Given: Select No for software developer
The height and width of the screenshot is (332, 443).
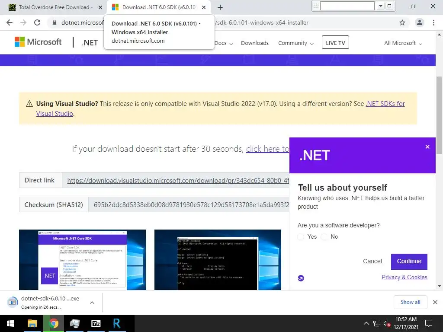Looking at the screenshot, I should pos(324,236).
